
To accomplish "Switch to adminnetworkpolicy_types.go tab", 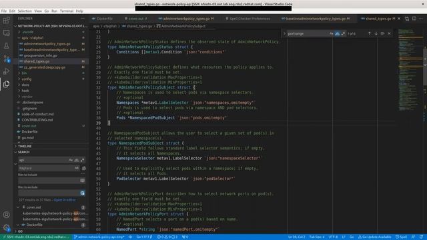I will coord(186,19).
